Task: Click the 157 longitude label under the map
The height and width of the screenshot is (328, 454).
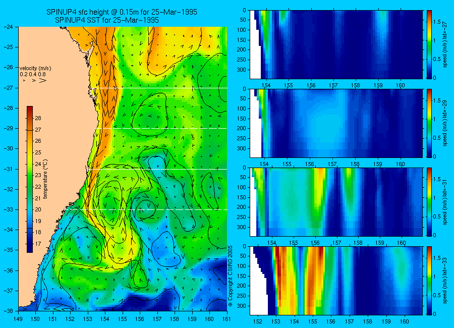Action: [x=157, y=319]
